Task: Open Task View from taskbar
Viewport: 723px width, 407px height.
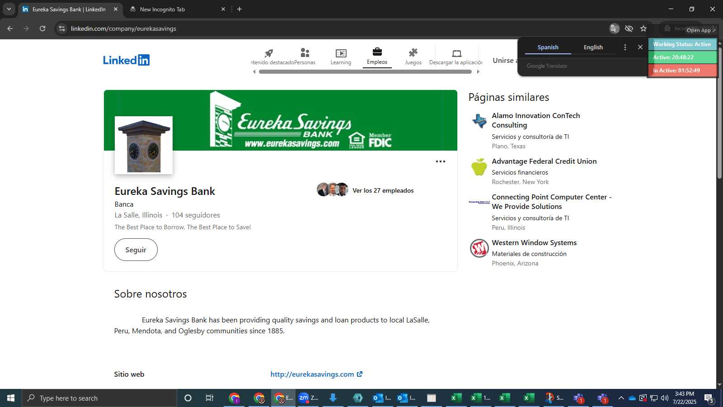Action: [x=210, y=398]
